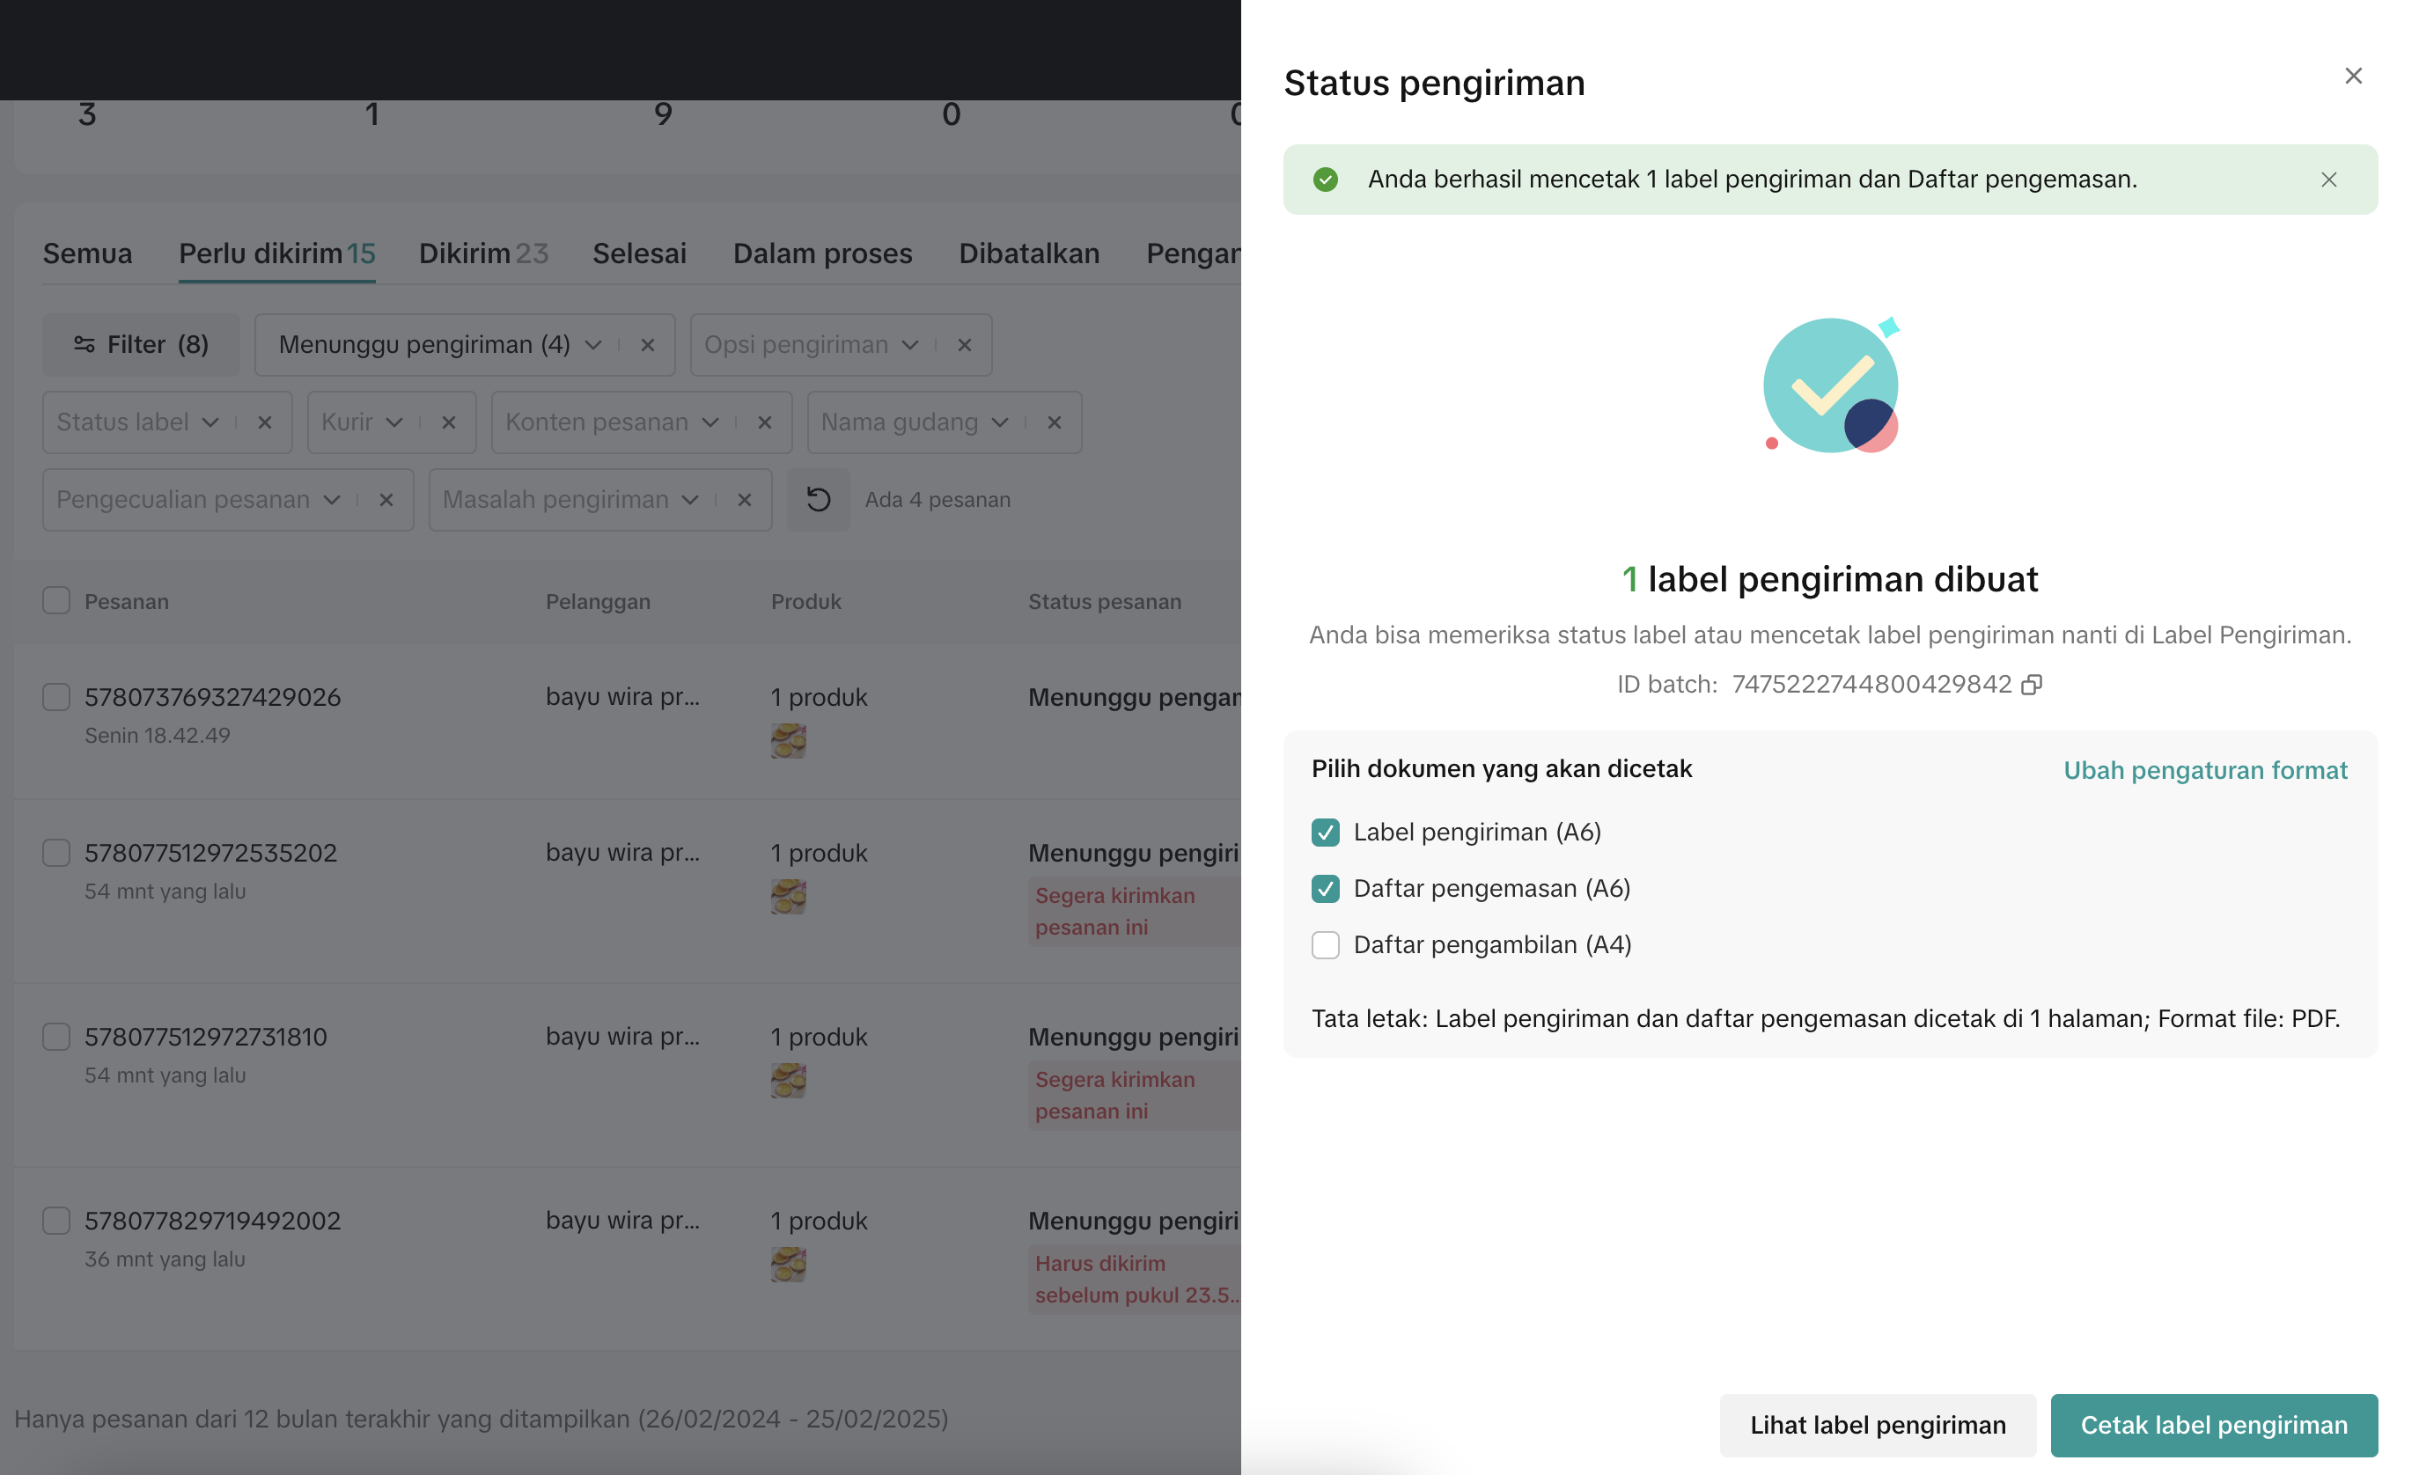Copy the batch ID with copy icon
Screen dimensions: 2419x1475
point(2031,685)
